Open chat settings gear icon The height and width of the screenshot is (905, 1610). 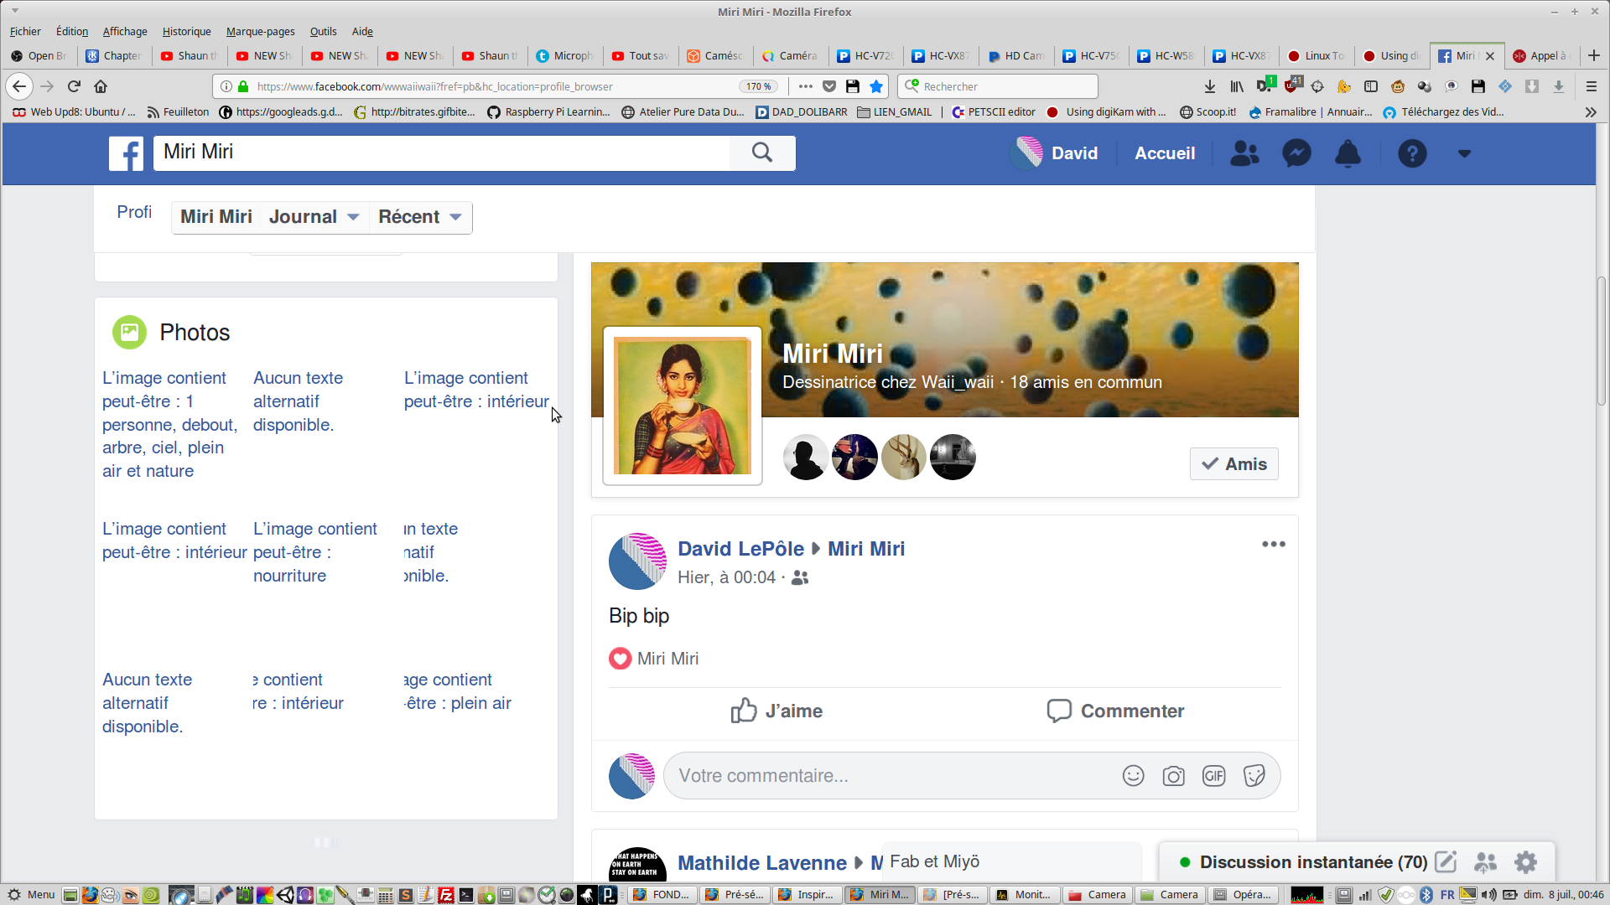coord(1525,862)
